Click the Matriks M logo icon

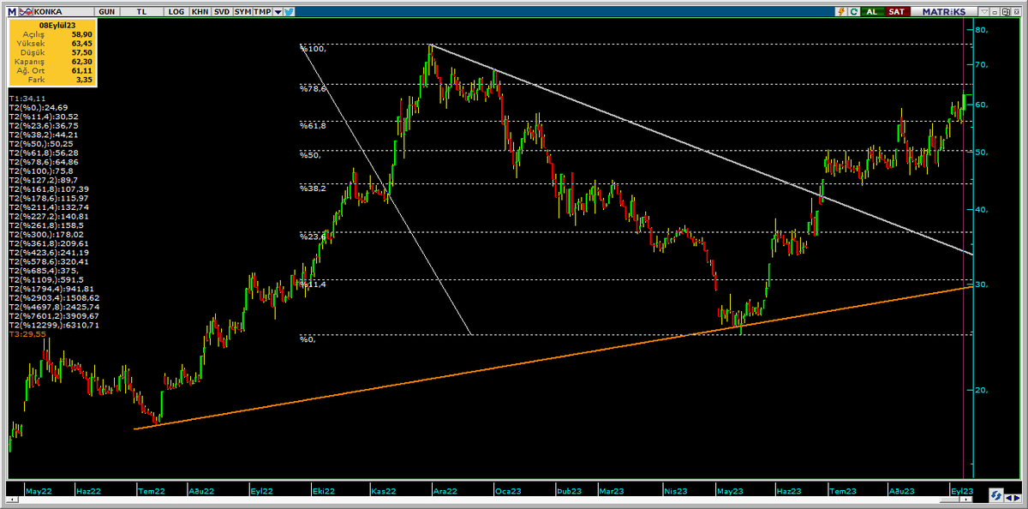pyautogui.click(x=10, y=12)
